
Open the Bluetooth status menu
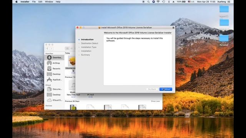[x=169, y=2]
